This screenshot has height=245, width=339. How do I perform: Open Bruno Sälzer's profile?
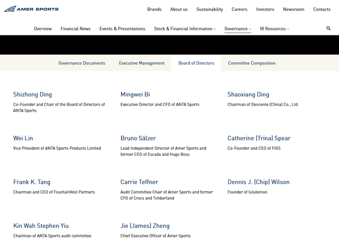point(138,138)
